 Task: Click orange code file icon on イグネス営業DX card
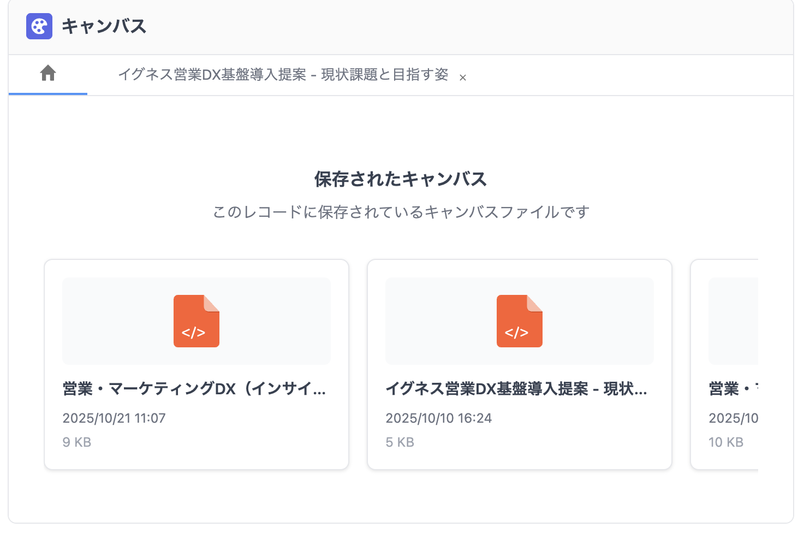(x=519, y=321)
